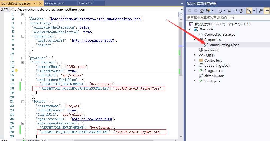Toggle file nesting view button
Image resolution: width=270 pixels, height=141 pixels.
tap(249, 11)
